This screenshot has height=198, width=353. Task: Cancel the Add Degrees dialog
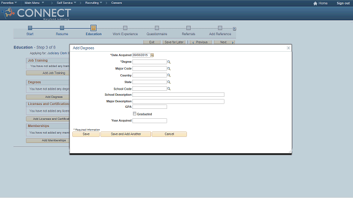[x=169, y=134]
